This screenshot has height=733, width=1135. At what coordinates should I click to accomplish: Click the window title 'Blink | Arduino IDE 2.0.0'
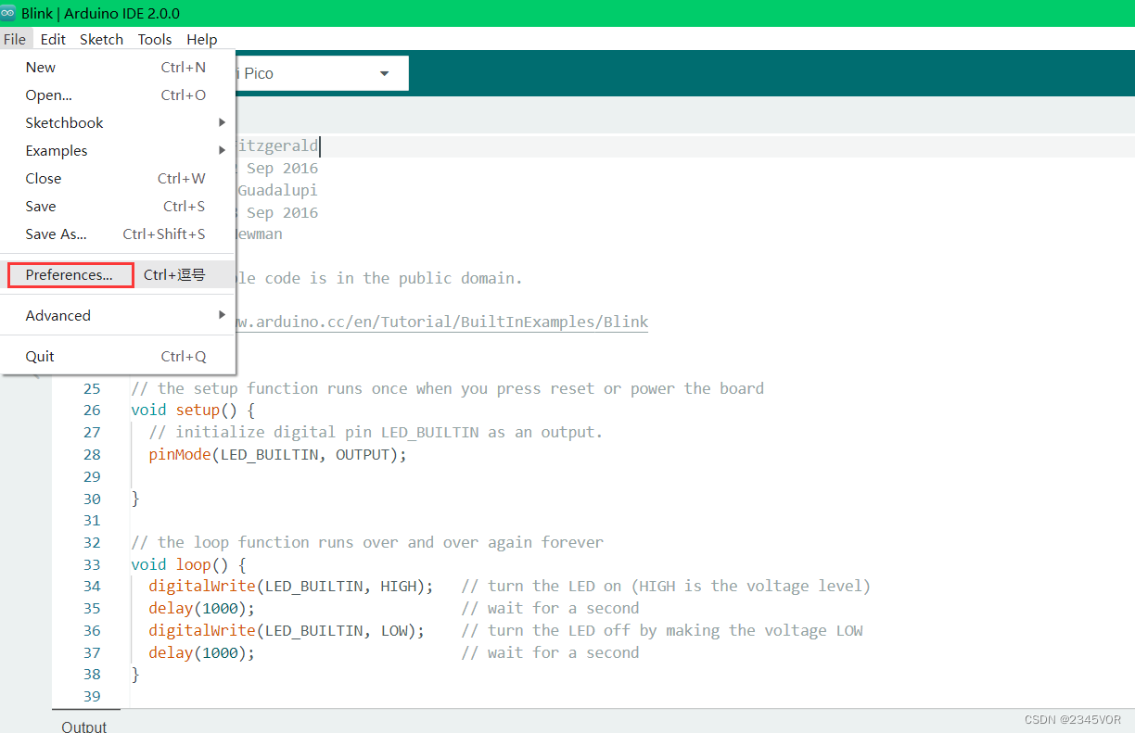(100, 13)
